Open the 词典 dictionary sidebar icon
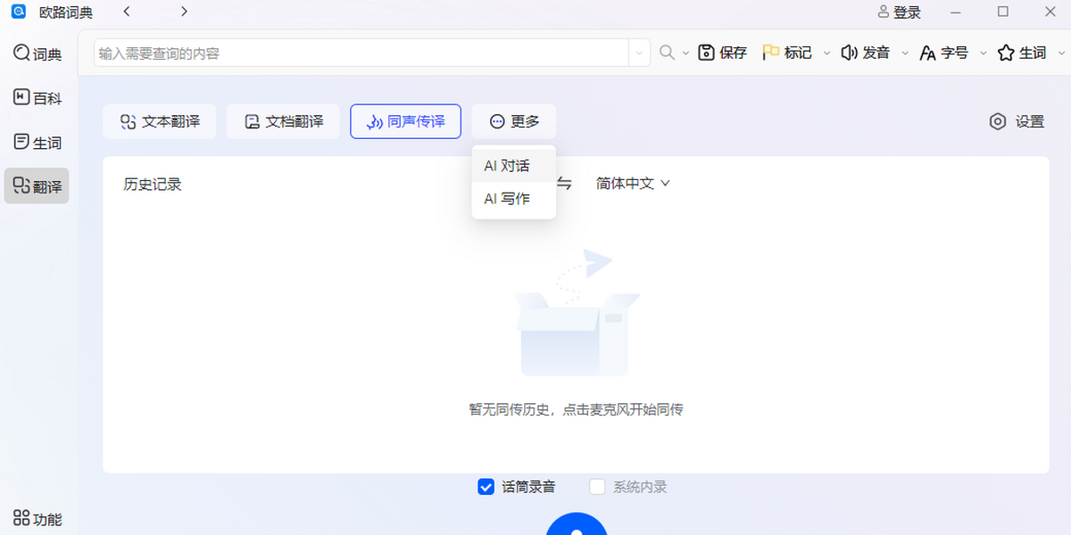The height and width of the screenshot is (535, 1071). click(x=22, y=53)
